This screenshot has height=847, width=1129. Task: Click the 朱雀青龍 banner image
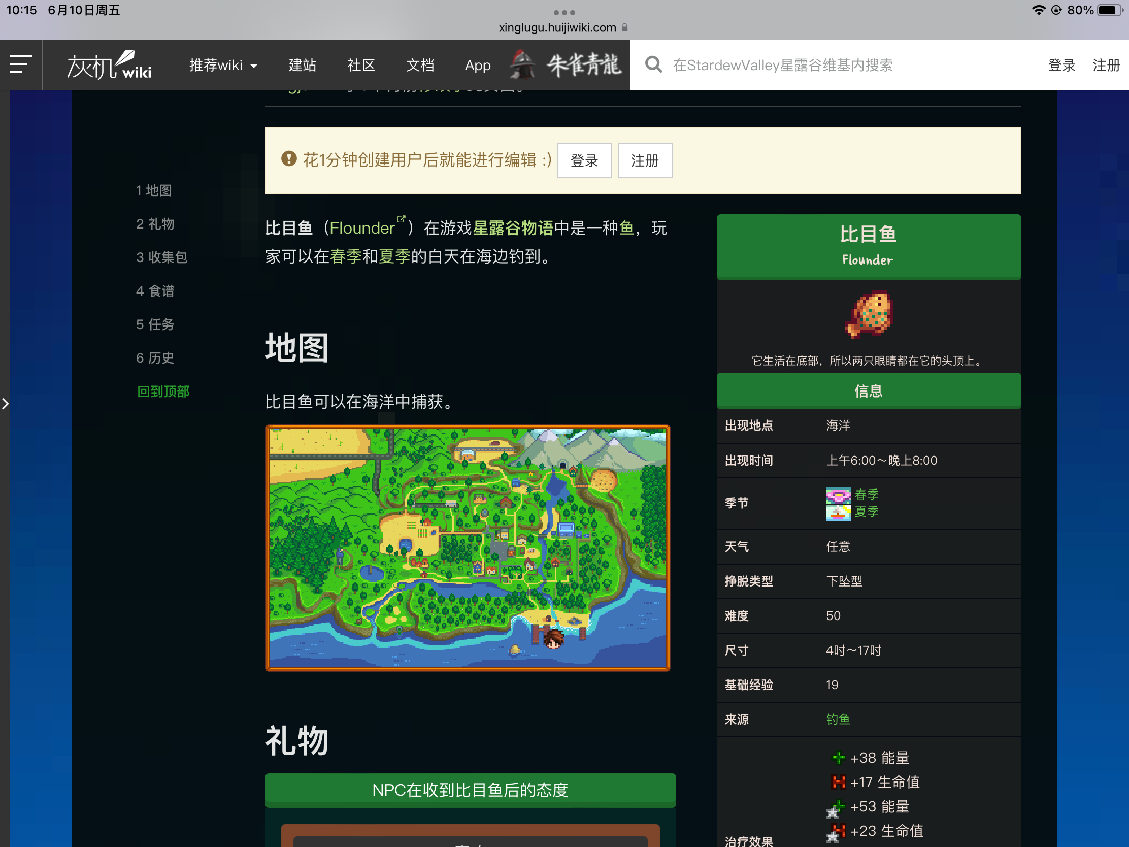(566, 65)
